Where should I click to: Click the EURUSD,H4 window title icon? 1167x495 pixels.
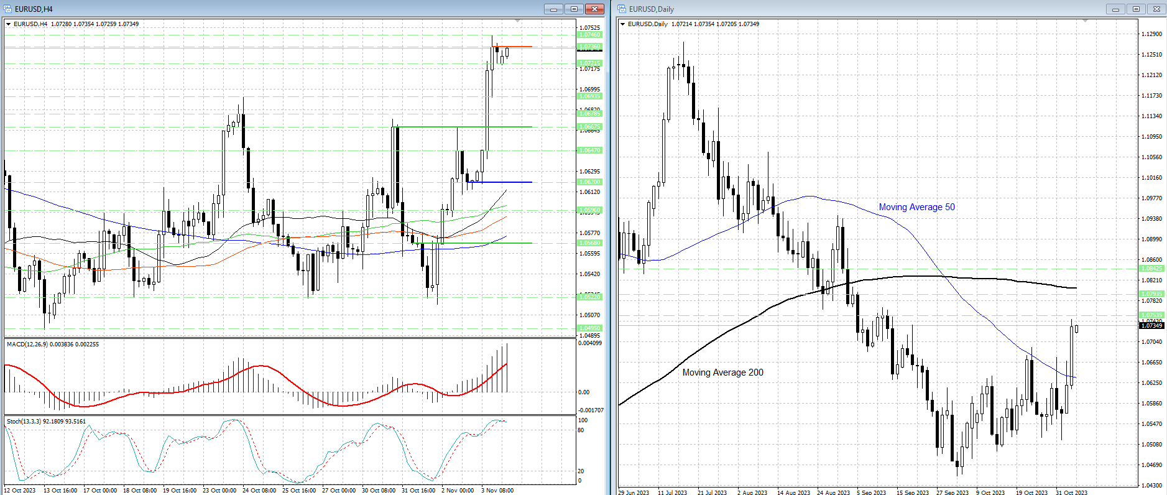click(8, 9)
